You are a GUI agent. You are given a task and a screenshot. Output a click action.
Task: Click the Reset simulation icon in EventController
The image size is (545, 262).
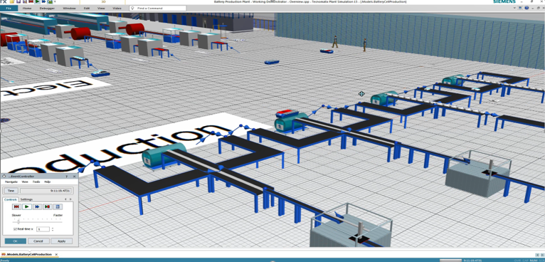tap(16, 206)
